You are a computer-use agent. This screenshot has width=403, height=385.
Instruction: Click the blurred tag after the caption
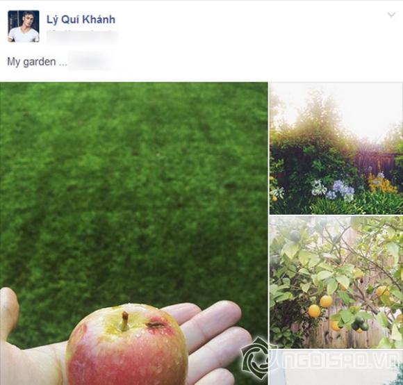(x=88, y=62)
